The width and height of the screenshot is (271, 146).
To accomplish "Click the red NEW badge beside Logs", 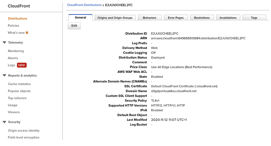I will 22,65.
